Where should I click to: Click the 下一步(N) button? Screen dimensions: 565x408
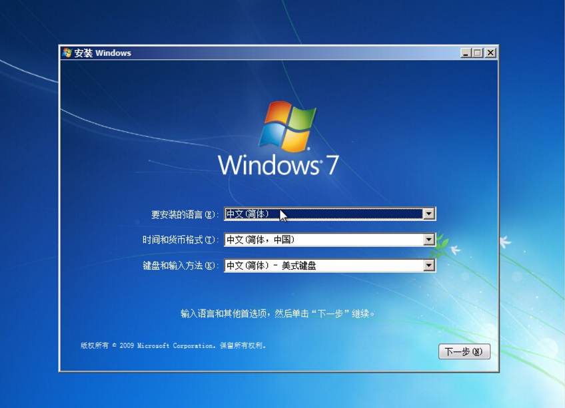(464, 351)
